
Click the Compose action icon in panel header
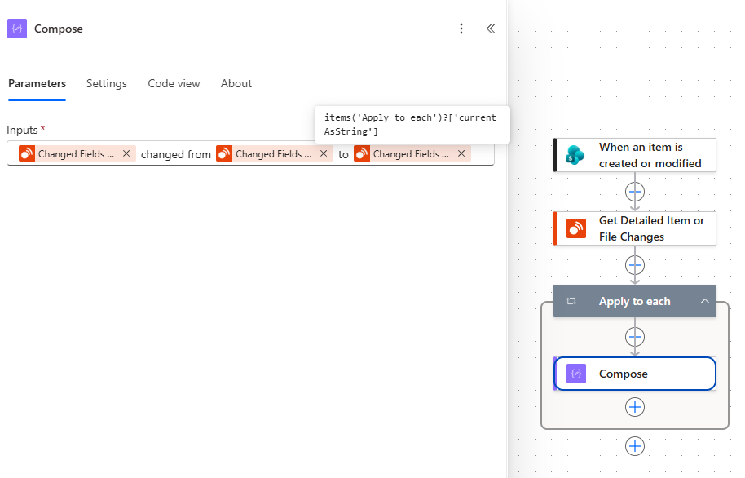17,29
